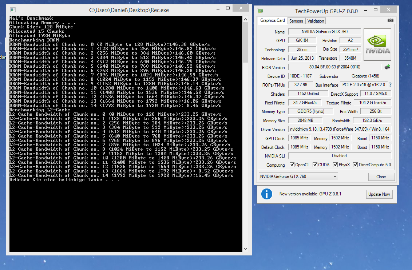Screen dimensions: 412x270
Task: Click the Driver Version field nvlddmkm 9.18.13.4709
Action: pos(340,129)
